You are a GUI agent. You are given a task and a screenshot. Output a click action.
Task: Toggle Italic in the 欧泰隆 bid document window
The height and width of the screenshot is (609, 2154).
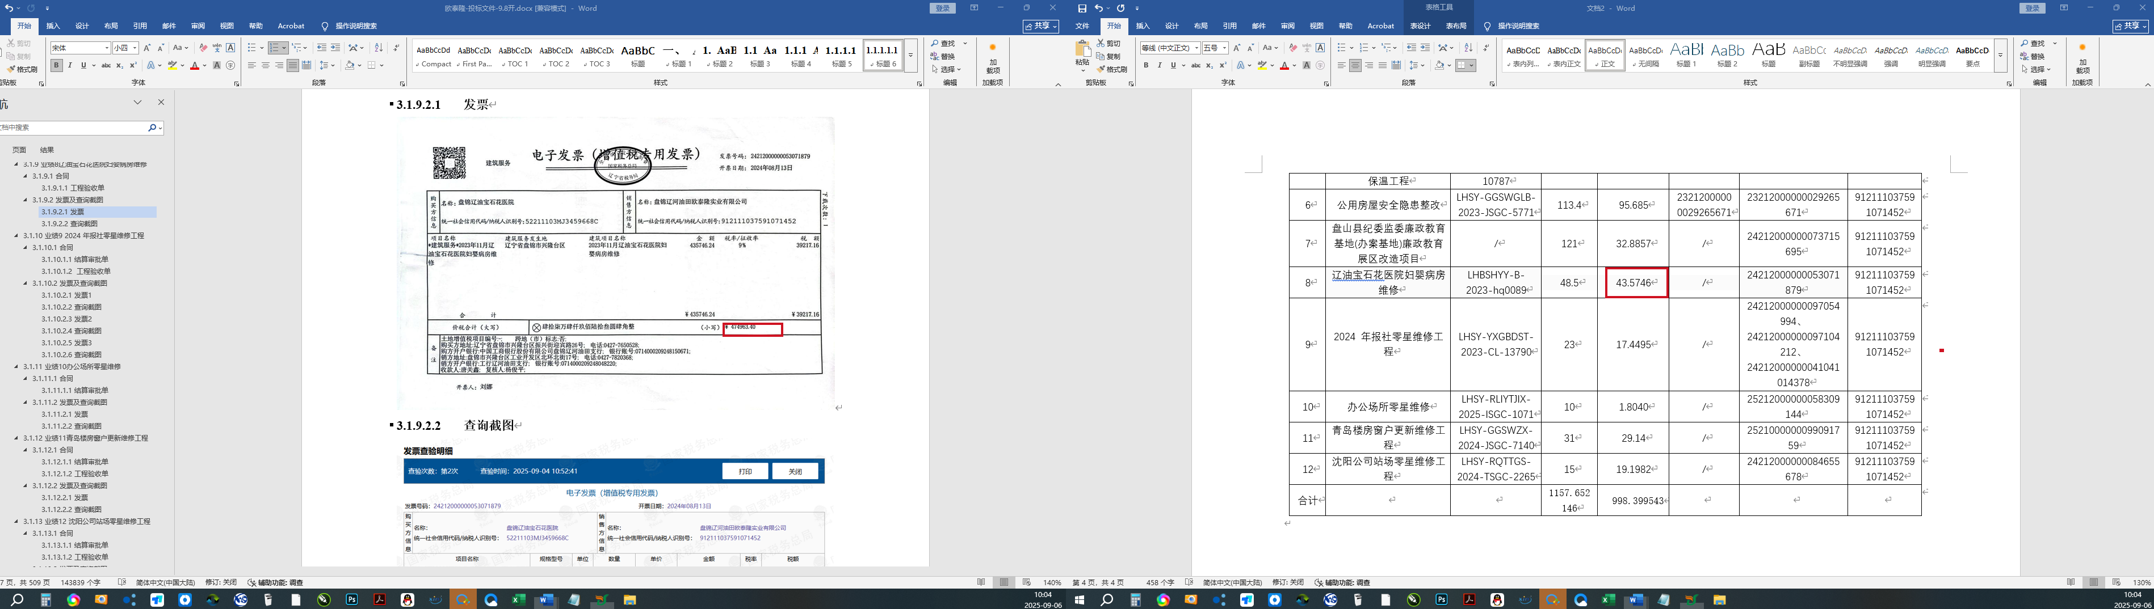tap(69, 65)
